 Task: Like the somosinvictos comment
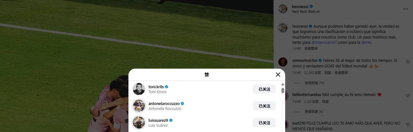[408, 62]
